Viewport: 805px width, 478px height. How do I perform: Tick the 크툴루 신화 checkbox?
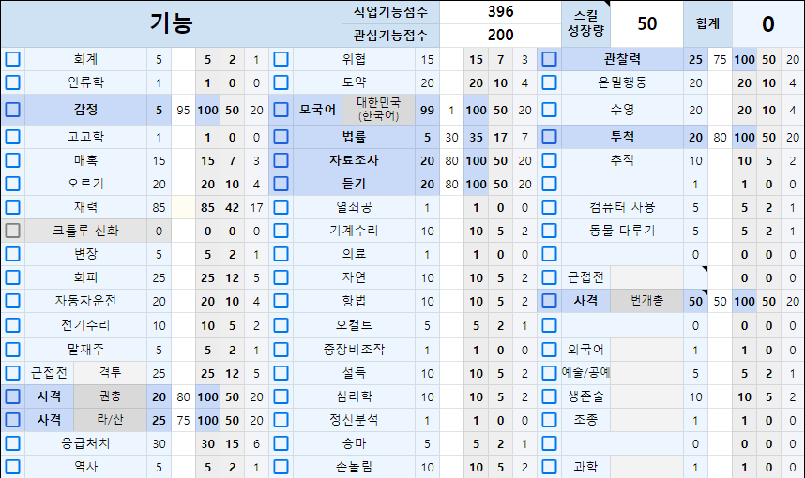tap(12, 230)
